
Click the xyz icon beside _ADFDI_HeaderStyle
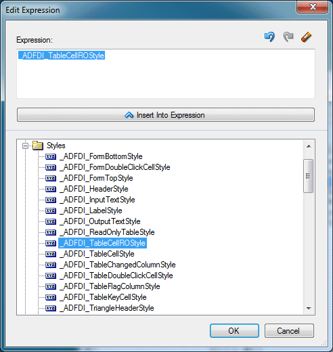pyautogui.click(x=51, y=189)
